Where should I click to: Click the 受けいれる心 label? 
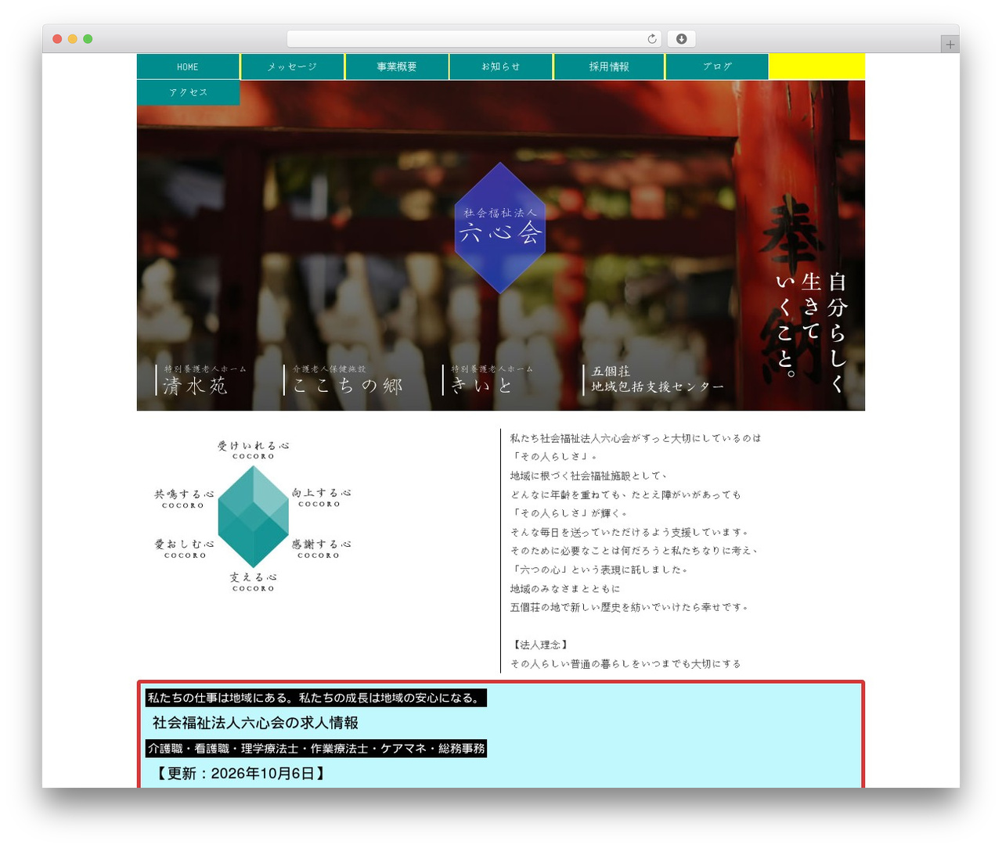pyautogui.click(x=254, y=450)
